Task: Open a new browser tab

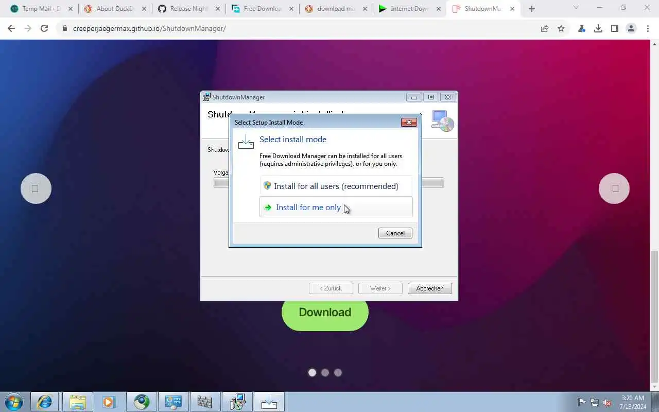Action: pos(532,9)
